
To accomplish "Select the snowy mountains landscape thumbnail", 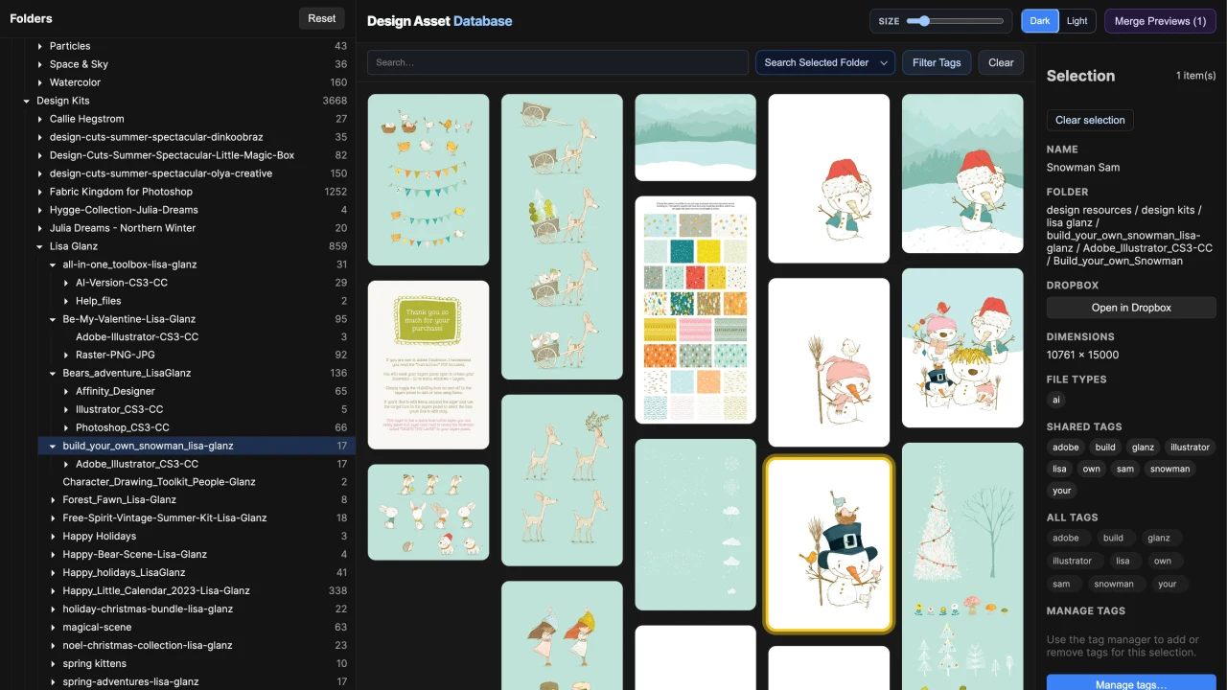I will (x=695, y=137).
